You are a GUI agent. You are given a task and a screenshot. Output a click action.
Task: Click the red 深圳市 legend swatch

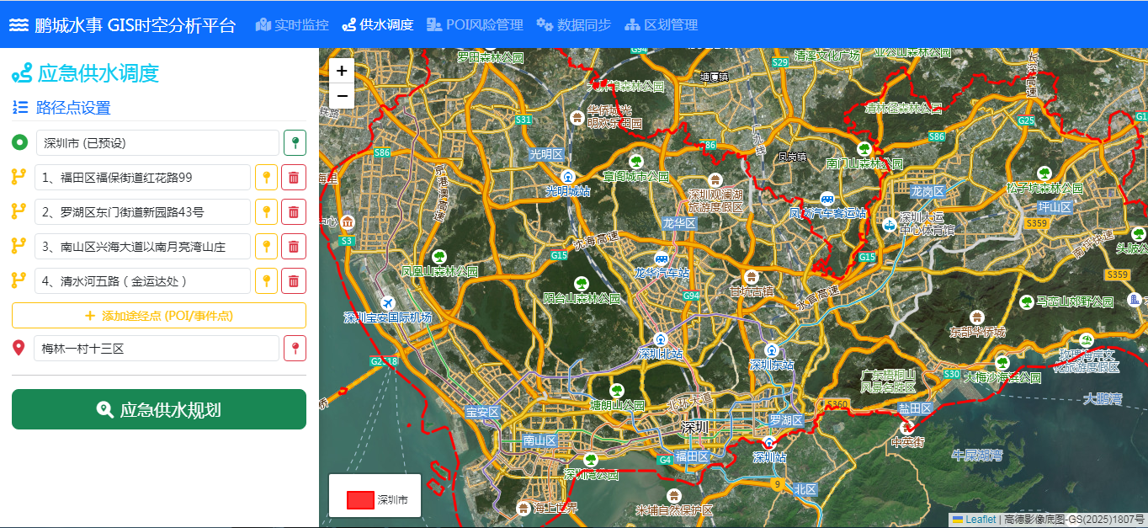(360, 500)
